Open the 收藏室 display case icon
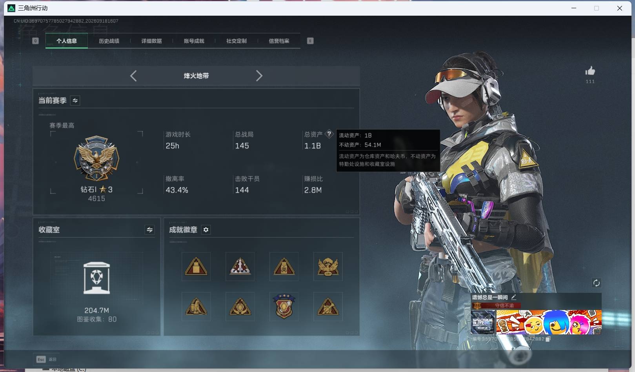Image resolution: width=635 pixels, height=372 pixels. (96, 278)
